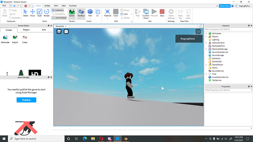Select the Baseplate document tab
Image resolution: width=253 pixels, height=142 pixels.
60,26
